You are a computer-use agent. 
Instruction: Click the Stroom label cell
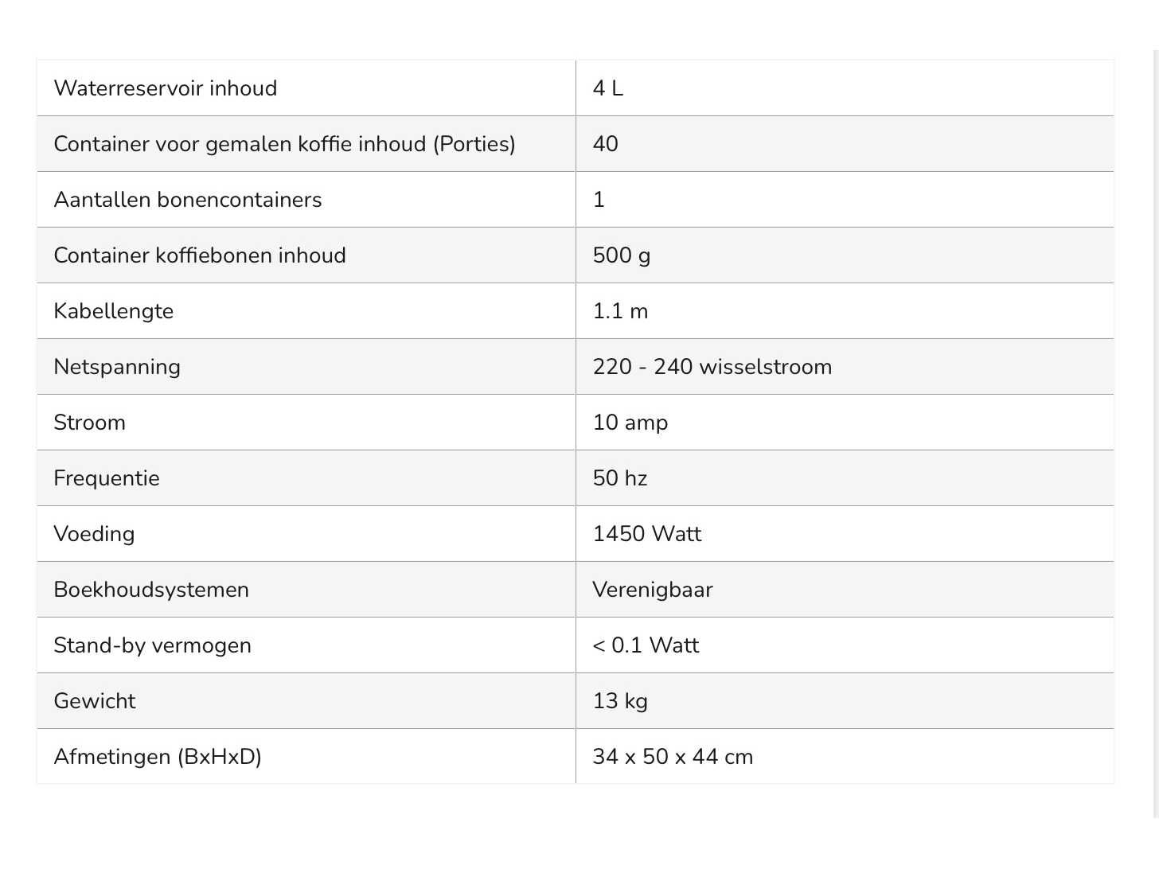point(90,423)
